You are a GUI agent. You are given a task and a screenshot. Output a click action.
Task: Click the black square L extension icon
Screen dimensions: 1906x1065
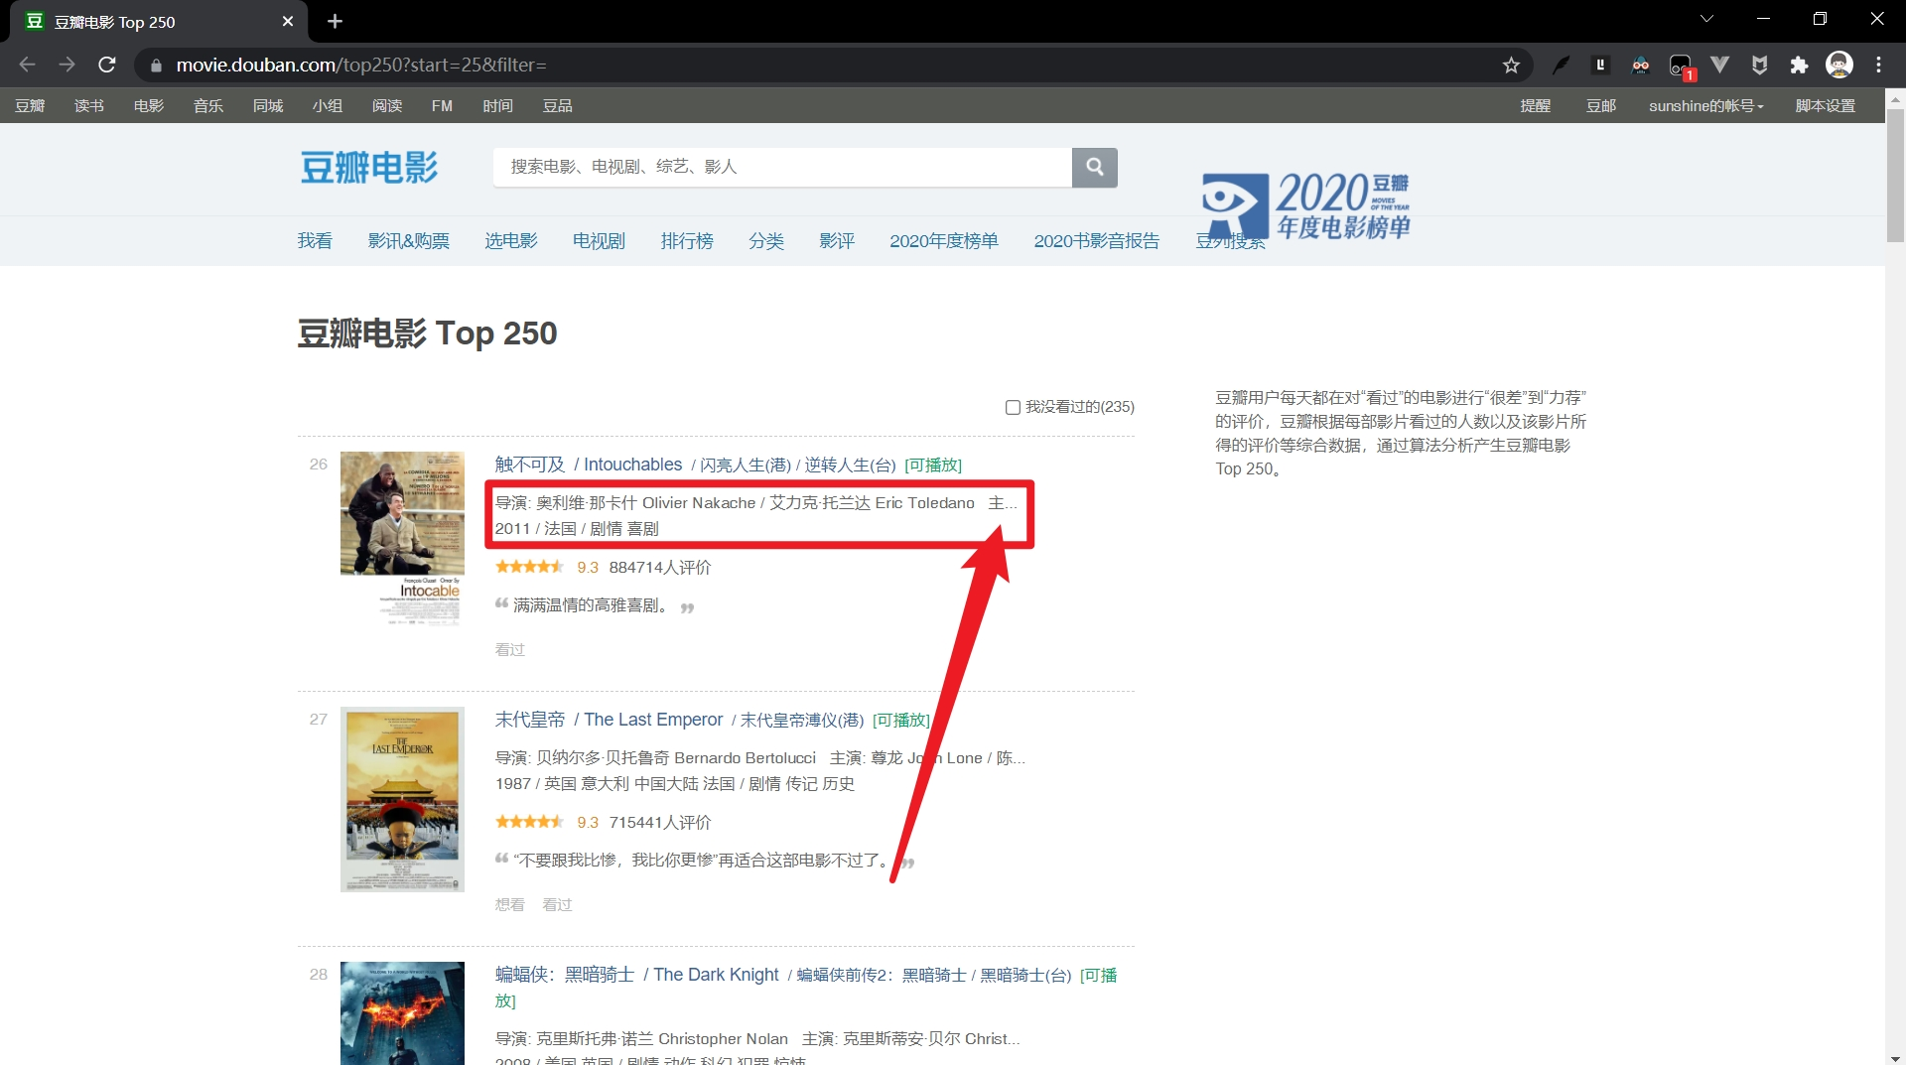(x=1600, y=66)
